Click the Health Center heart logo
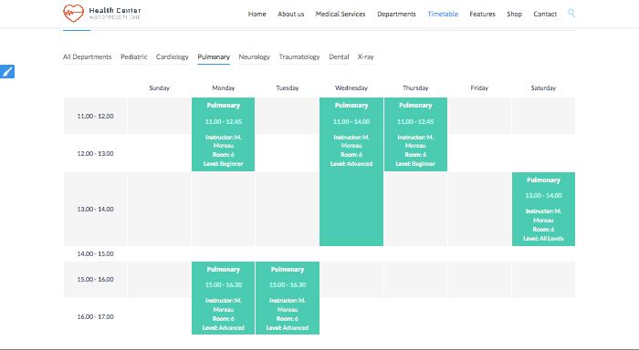This screenshot has height=350, width=639. pyautogui.click(x=73, y=13)
